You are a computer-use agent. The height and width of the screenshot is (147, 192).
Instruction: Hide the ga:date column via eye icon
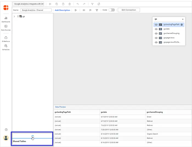pos(156,29)
